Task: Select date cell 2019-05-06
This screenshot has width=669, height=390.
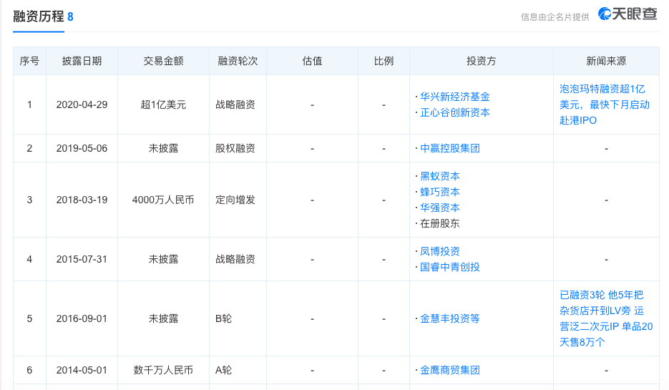Action: coord(82,149)
